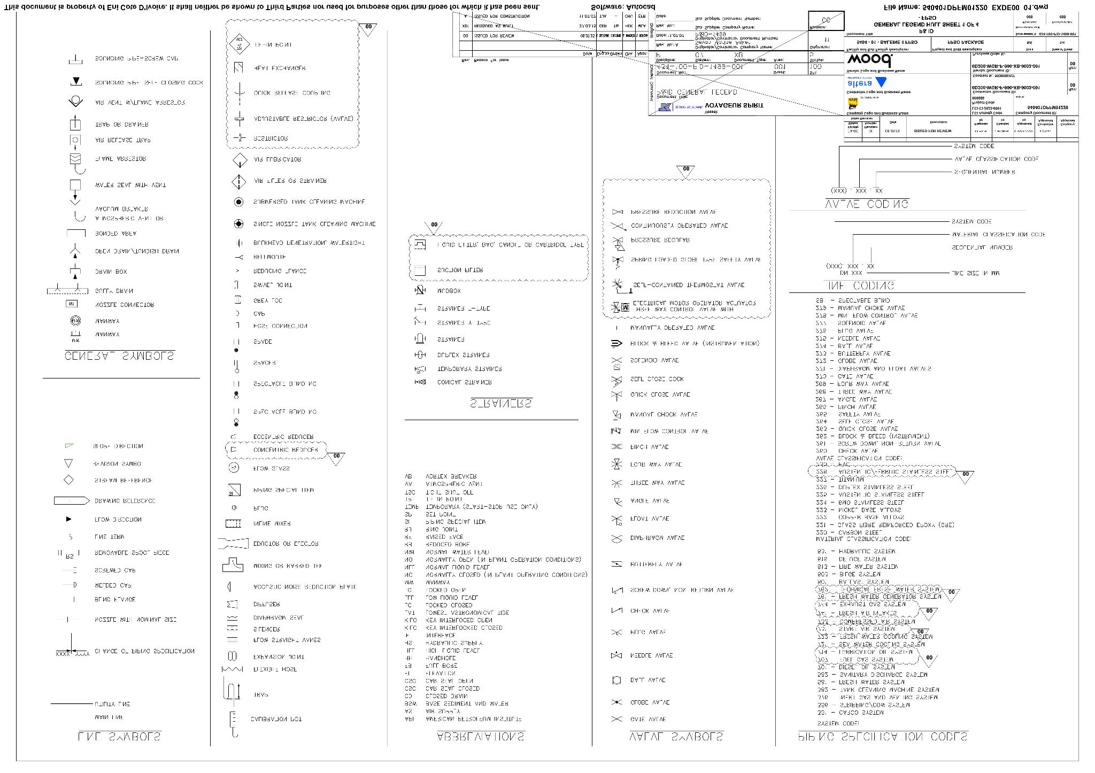This screenshot has width=1095, height=773.
Task: Click the ball valve symbol
Action: (616, 680)
